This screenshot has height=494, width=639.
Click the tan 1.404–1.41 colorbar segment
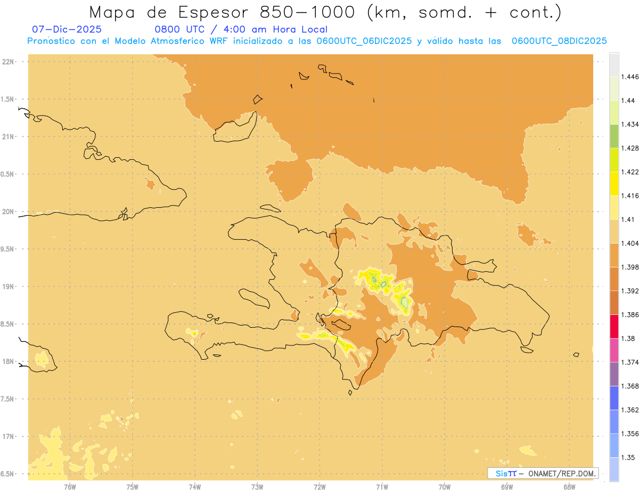coord(614,231)
